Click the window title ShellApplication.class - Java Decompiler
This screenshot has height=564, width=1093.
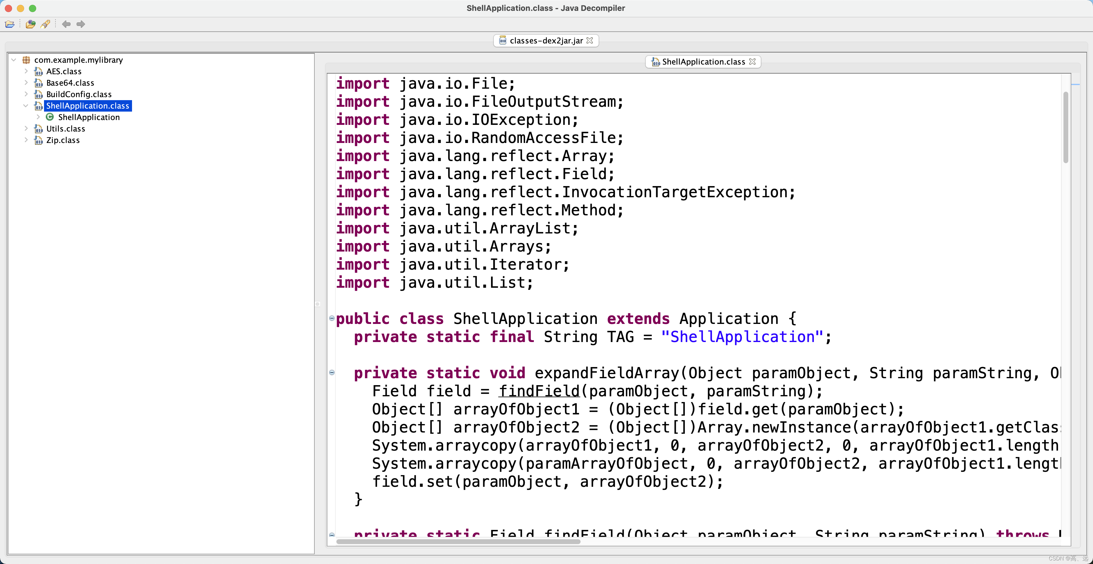[x=546, y=8]
